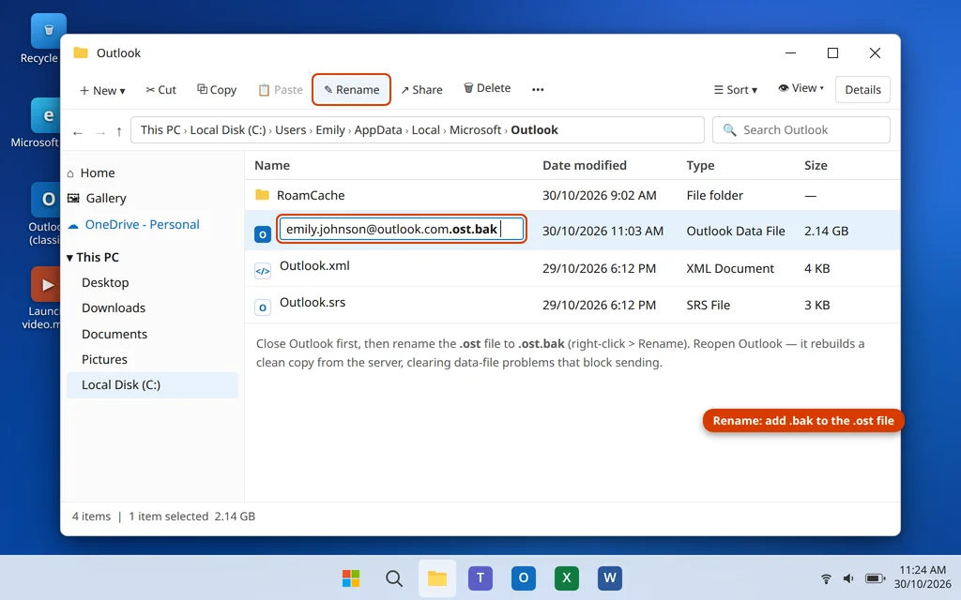The image size is (961, 600).
Task: Open Word from the taskbar
Action: pyautogui.click(x=610, y=577)
